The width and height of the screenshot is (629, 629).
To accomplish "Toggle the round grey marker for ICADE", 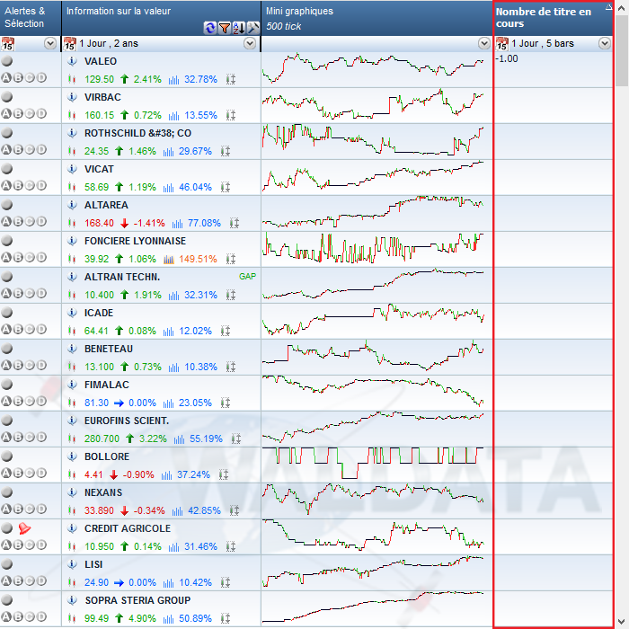I will click(7, 313).
